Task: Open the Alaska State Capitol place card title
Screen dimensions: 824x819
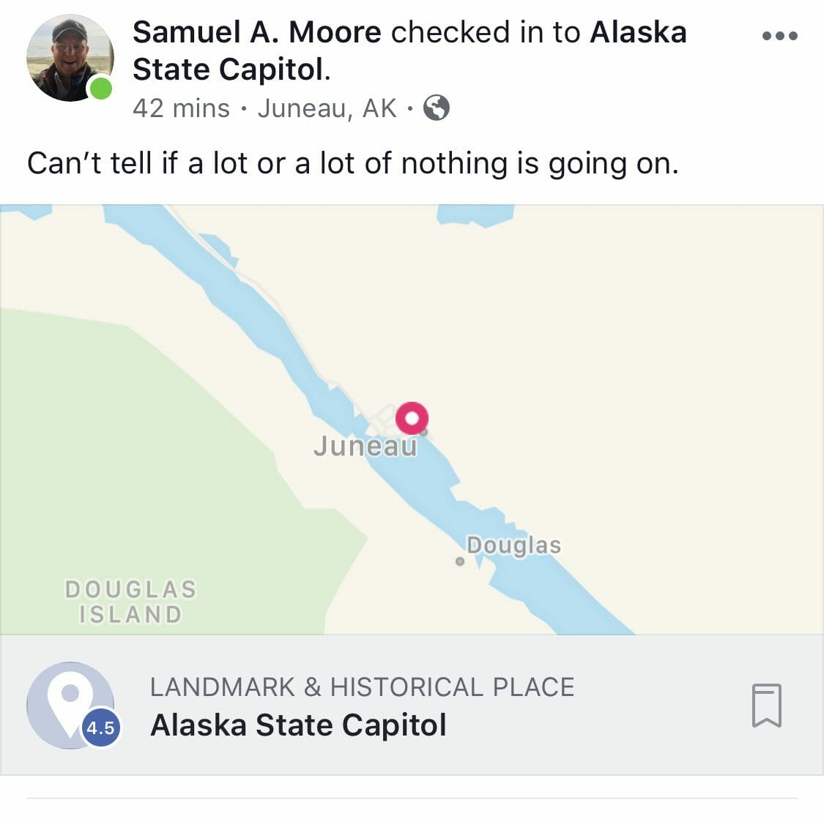Action: pyautogui.click(x=299, y=725)
